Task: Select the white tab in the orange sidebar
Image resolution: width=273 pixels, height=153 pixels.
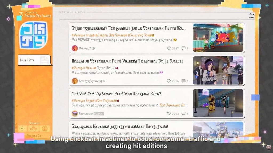Action: [34, 60]
